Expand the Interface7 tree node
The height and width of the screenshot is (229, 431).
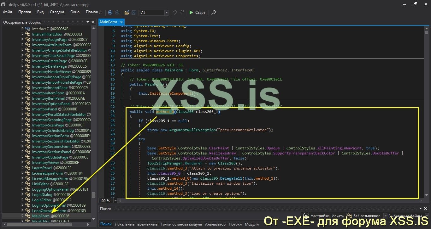point(22,29)
